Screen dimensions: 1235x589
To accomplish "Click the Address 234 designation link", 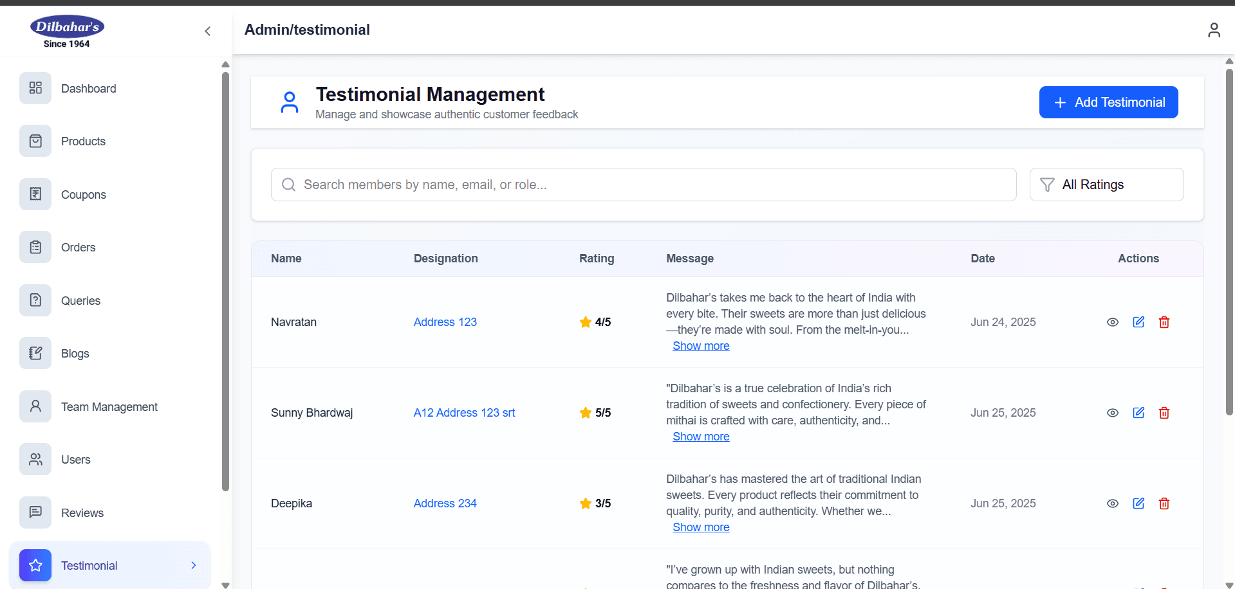I will [445, 503].
